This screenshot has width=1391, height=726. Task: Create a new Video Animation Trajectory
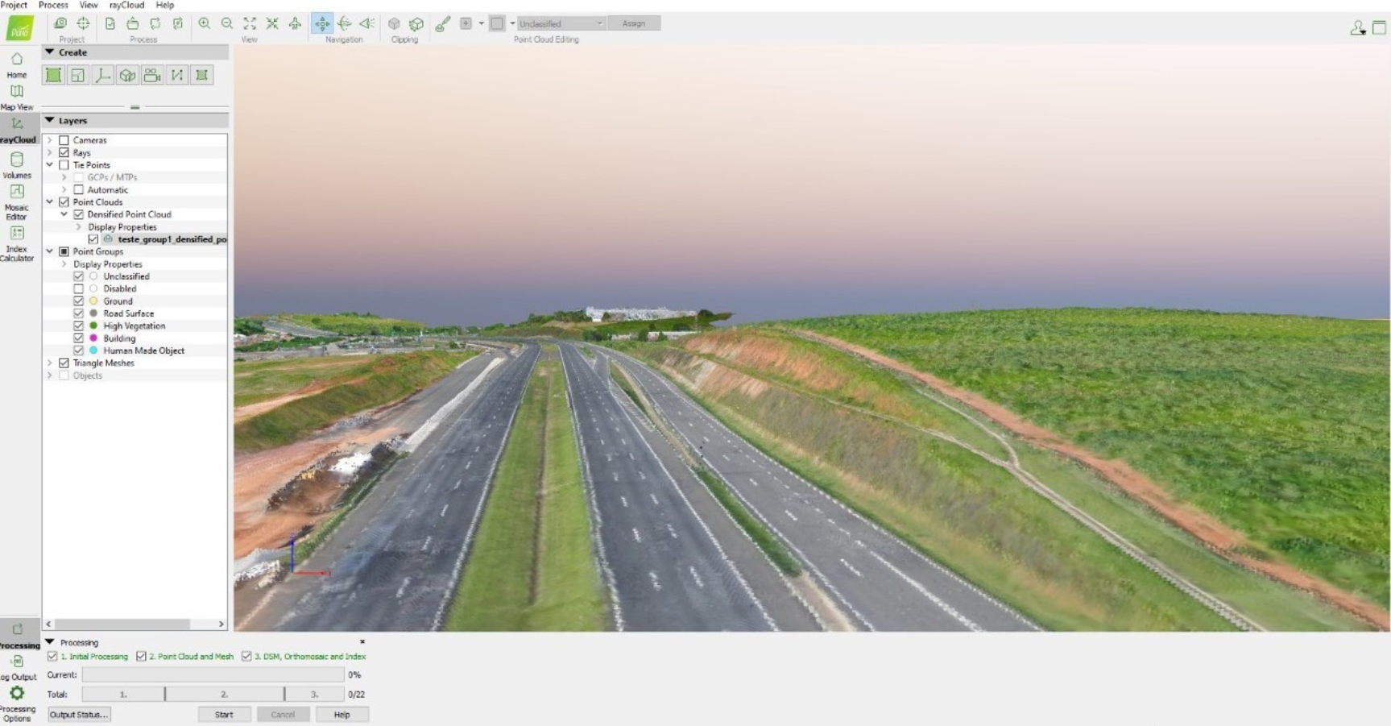(152, 75)
